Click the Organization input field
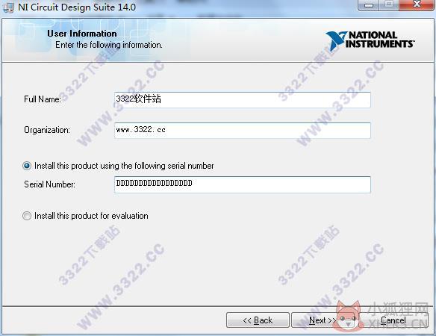 click(x=242, y=131)
